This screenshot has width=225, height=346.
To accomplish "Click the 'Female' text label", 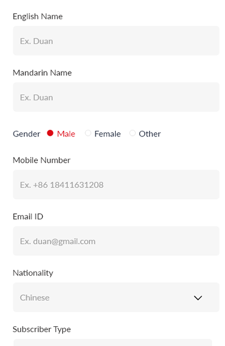I will tap(107, 134).
